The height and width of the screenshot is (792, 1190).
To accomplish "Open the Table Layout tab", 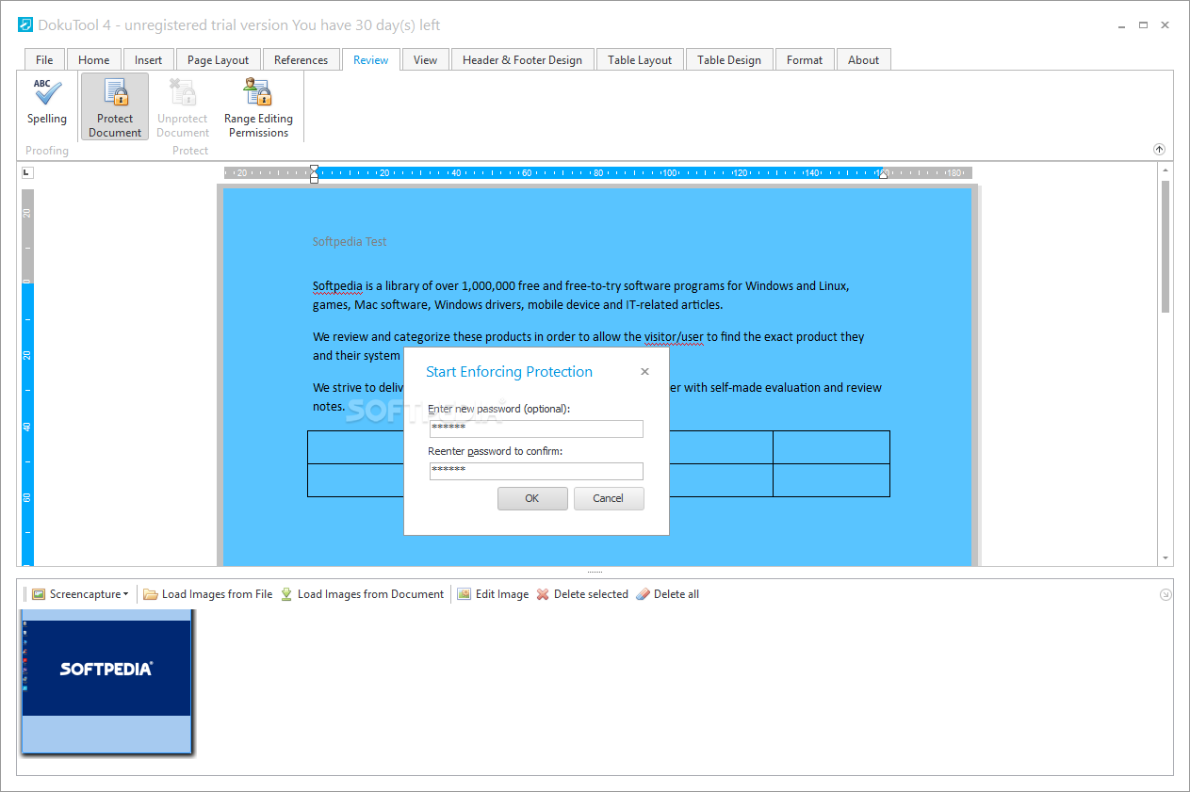I will [x=640, y=59].
